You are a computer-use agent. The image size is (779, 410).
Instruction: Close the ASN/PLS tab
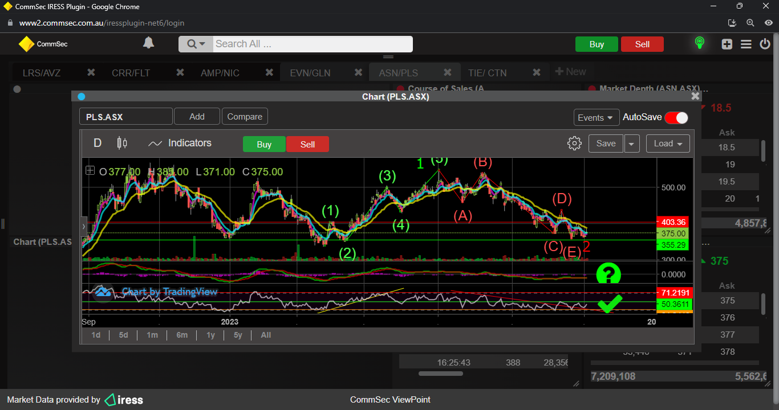(x=448, y=72)
